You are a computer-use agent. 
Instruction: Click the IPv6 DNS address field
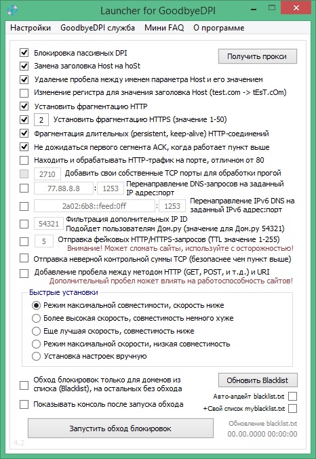coord(94,206)
